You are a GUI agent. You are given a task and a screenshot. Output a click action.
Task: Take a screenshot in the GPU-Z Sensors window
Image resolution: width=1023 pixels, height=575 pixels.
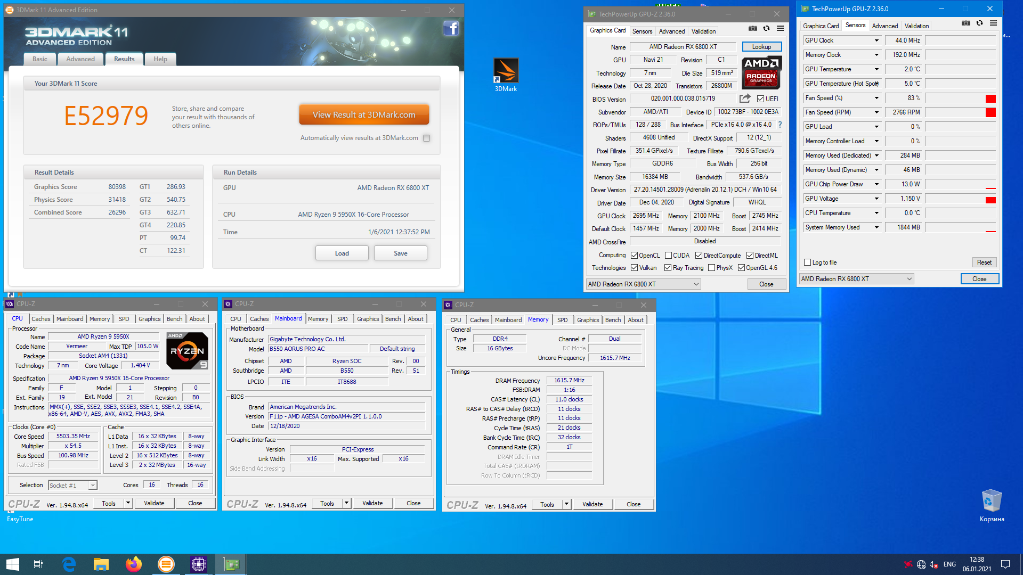(965, 23)
